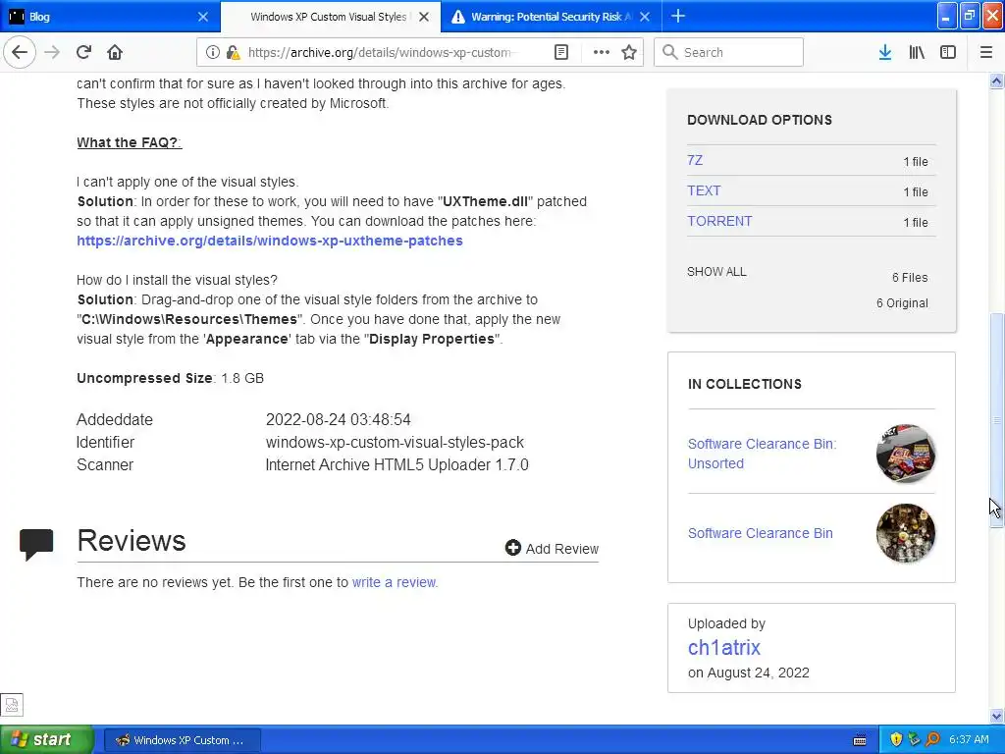This screenshot has width=1005, height=754.
Task: Open the security shield tray icon
Action: tap(896, 739)
